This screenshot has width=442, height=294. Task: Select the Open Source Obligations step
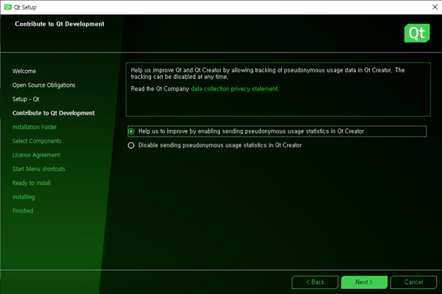(x=44, y=85)
